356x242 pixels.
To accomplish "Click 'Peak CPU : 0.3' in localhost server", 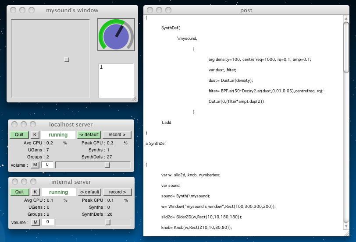I will [x=97, y=143].
